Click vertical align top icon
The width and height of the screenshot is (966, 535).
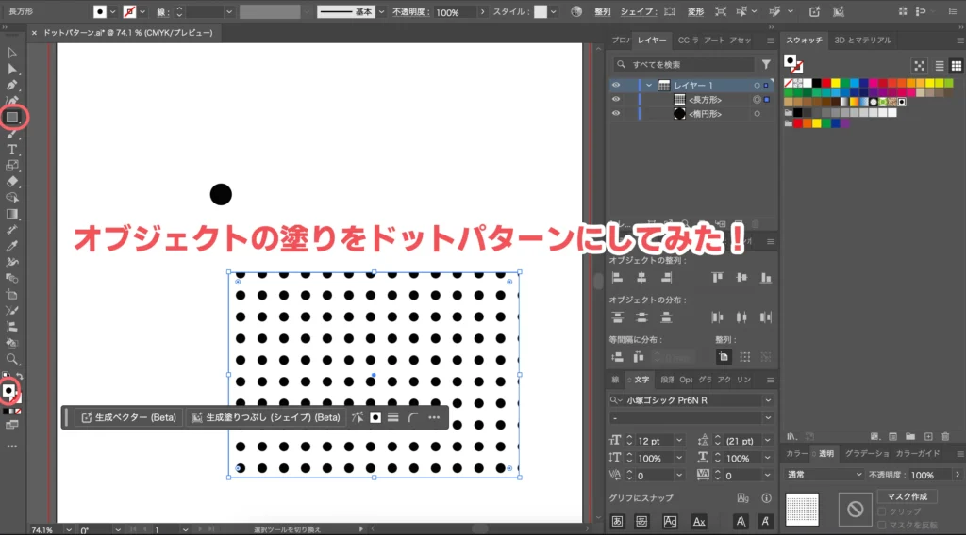pos(717,278)
